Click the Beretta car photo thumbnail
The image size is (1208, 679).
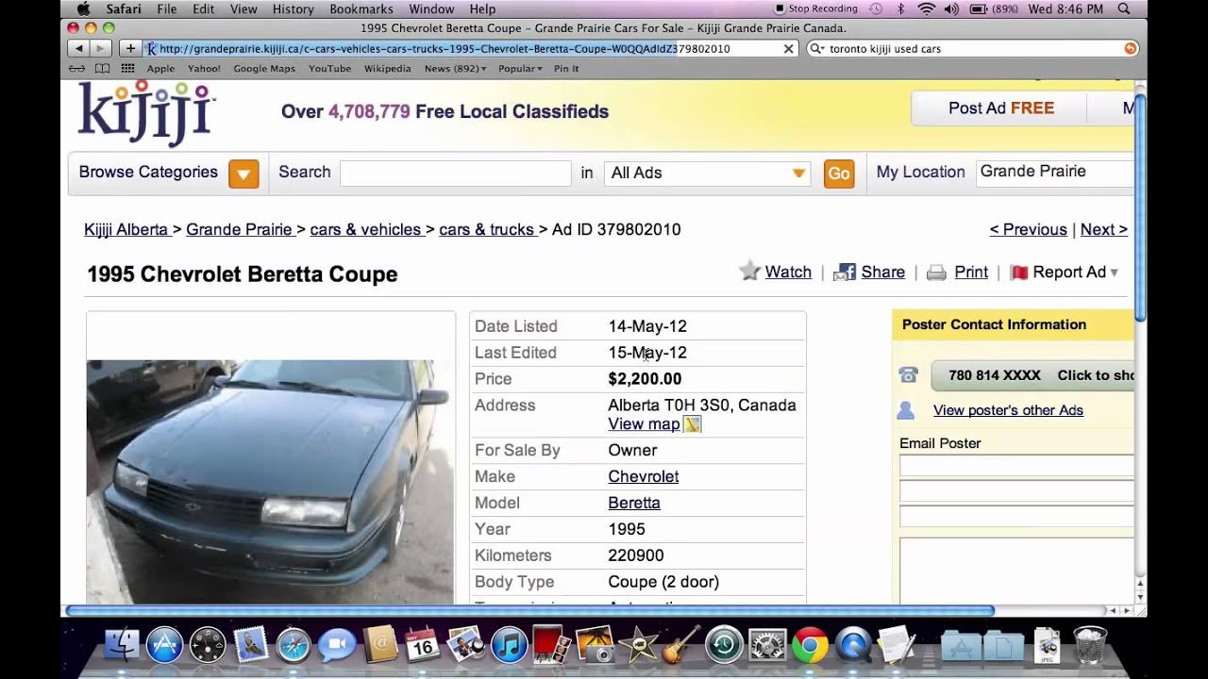click(270, 481)
